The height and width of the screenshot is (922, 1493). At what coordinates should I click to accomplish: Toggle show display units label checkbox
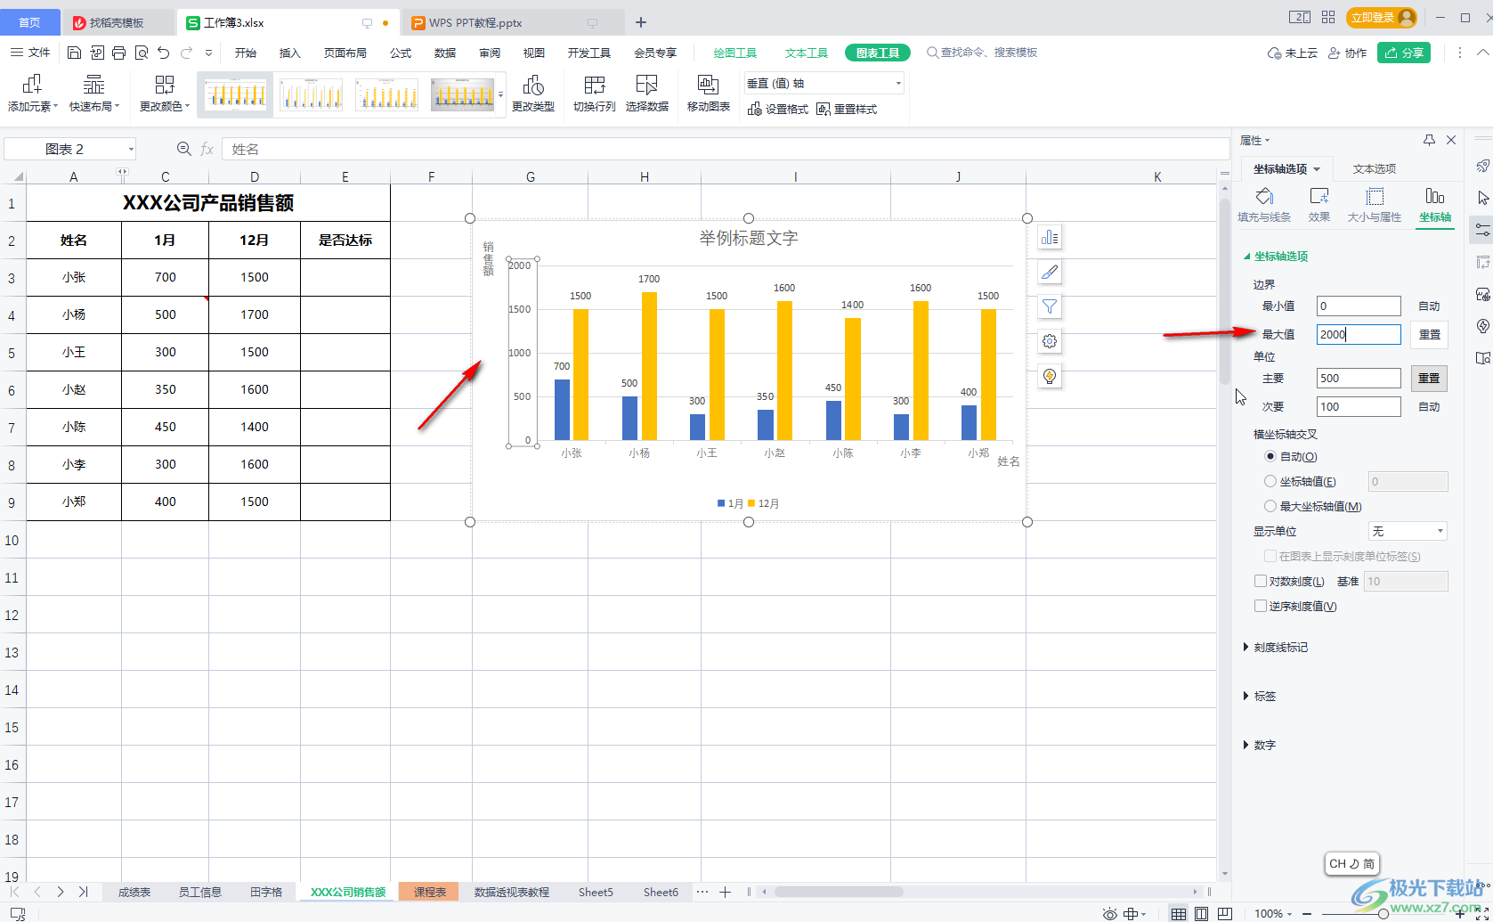pos(1270,556)
